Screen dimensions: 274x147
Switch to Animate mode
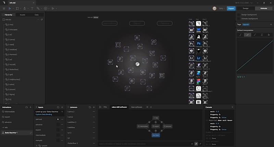[x=263, y=8]
